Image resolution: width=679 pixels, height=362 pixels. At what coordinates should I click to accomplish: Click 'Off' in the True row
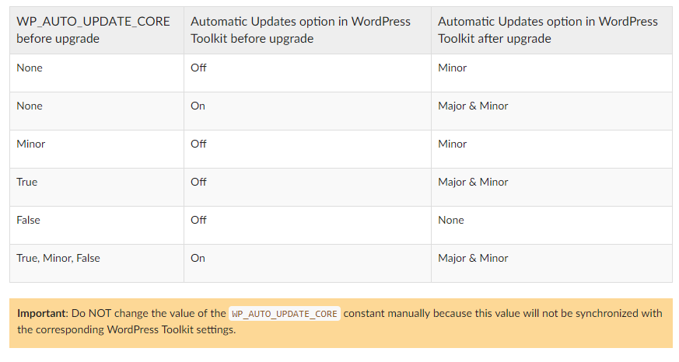pos(198,182)
